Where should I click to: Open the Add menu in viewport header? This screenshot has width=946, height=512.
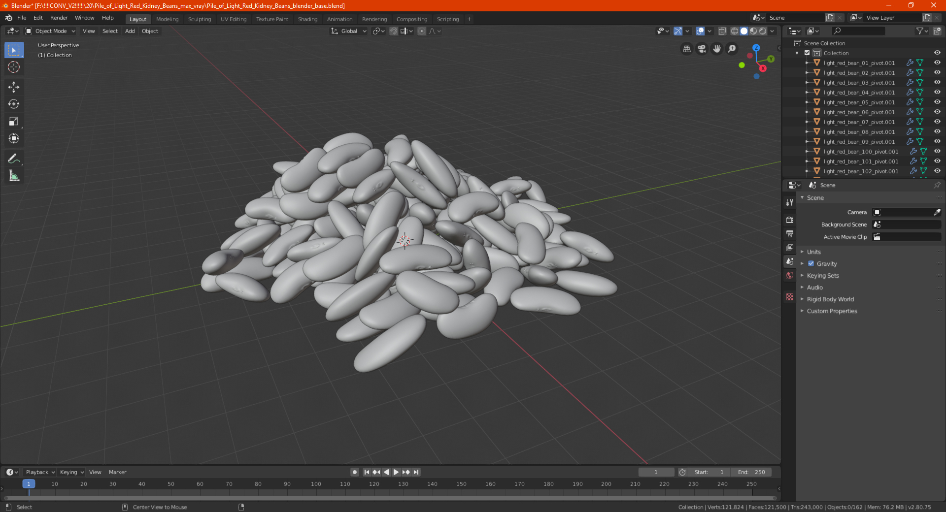click(130, 31)
